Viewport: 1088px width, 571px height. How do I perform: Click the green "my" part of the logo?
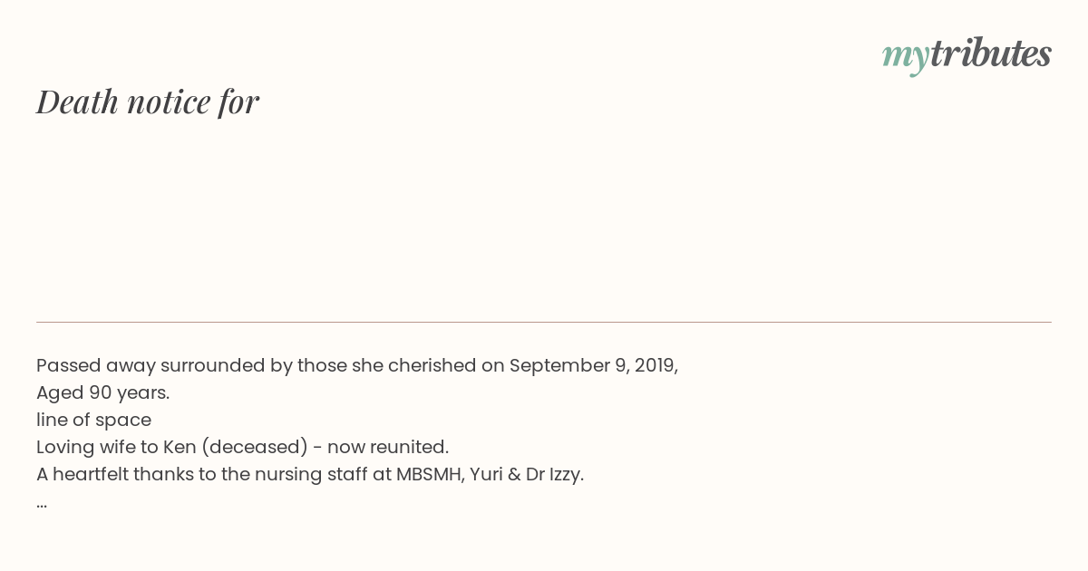tap(906, 58)
